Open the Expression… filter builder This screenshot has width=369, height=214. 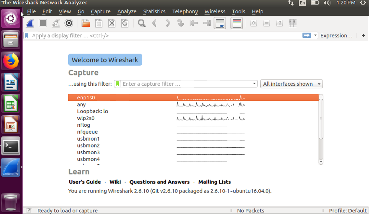pyautogui.click(x=337, y=36)
